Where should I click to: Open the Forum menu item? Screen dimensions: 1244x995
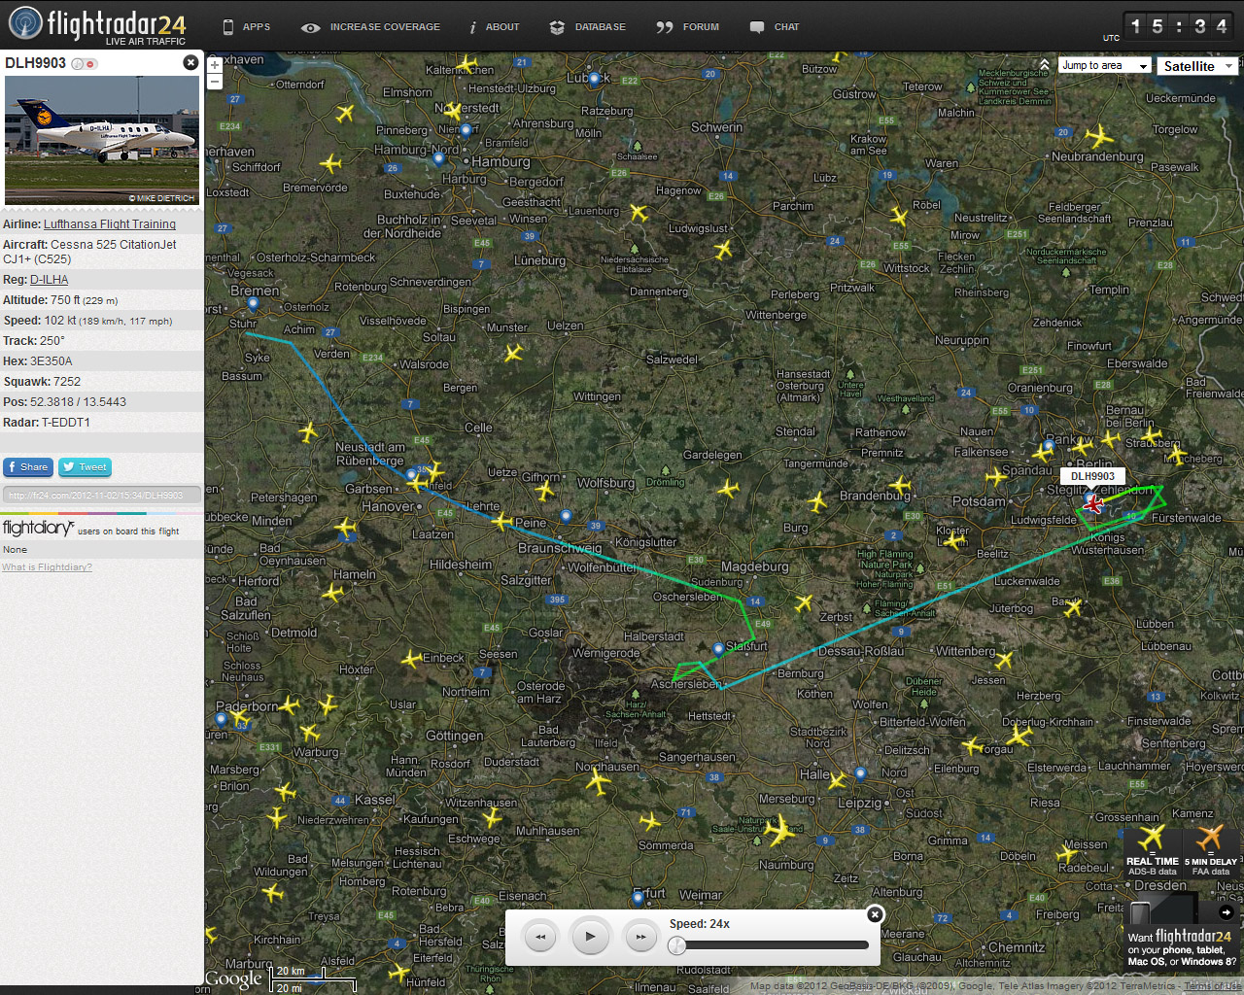click(x=688, y=27)
